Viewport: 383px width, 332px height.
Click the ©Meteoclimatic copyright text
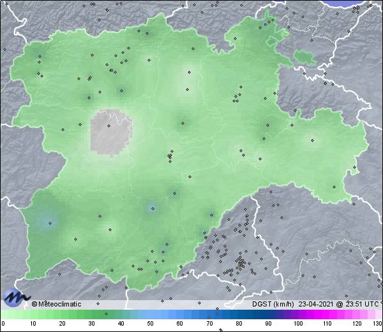click(x=56, y=304)
